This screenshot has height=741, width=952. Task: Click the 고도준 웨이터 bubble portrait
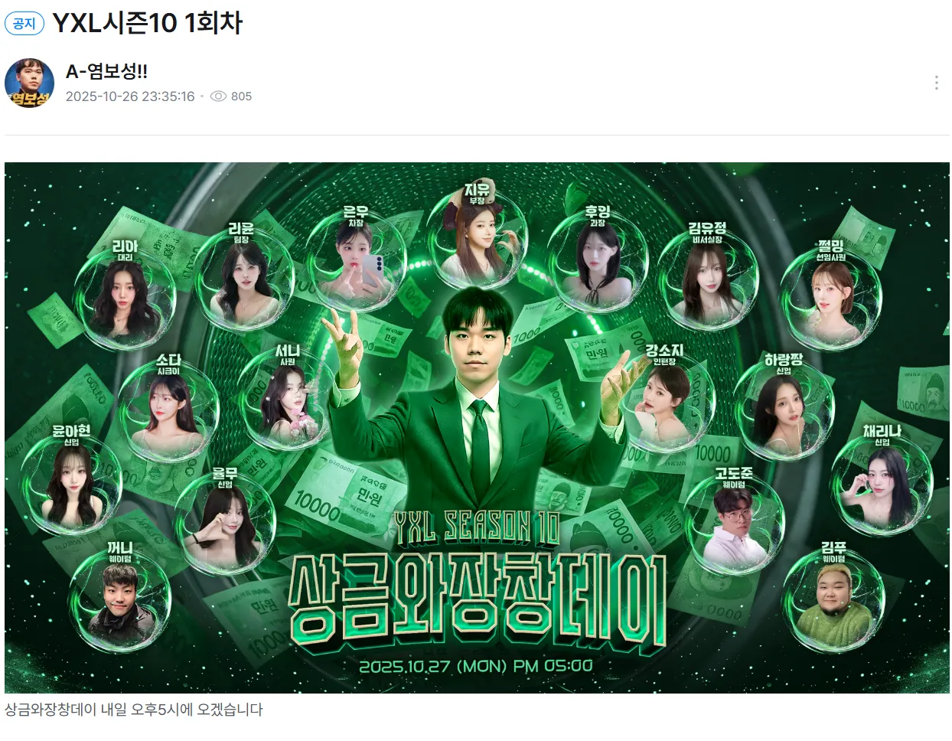734,522
